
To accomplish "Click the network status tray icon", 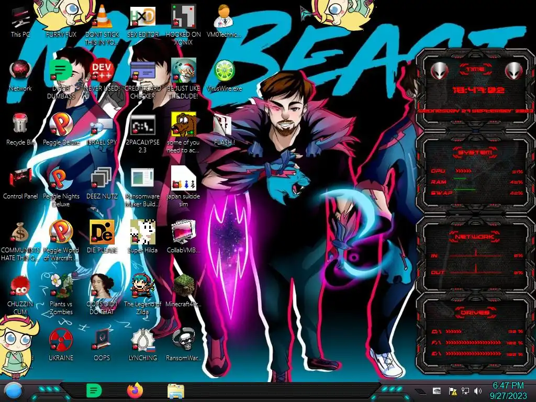I will point(465,391).
